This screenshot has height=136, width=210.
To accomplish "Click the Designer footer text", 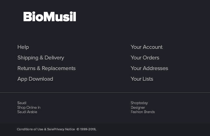I will [138, 107].
